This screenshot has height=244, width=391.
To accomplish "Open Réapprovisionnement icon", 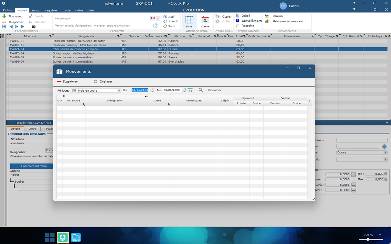I will (267, 21).
